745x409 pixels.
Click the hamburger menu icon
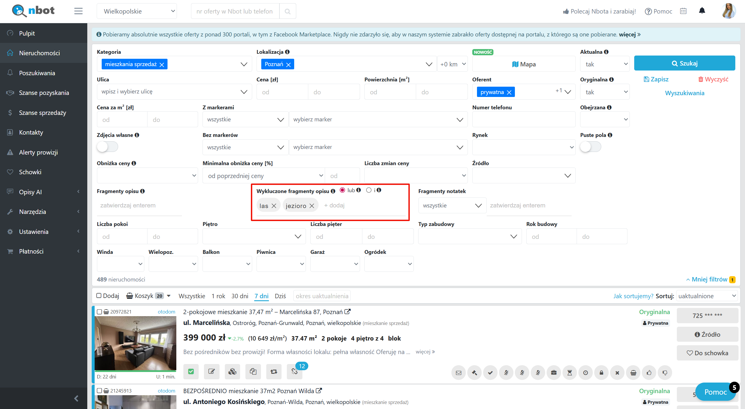[x=78, y=11]
